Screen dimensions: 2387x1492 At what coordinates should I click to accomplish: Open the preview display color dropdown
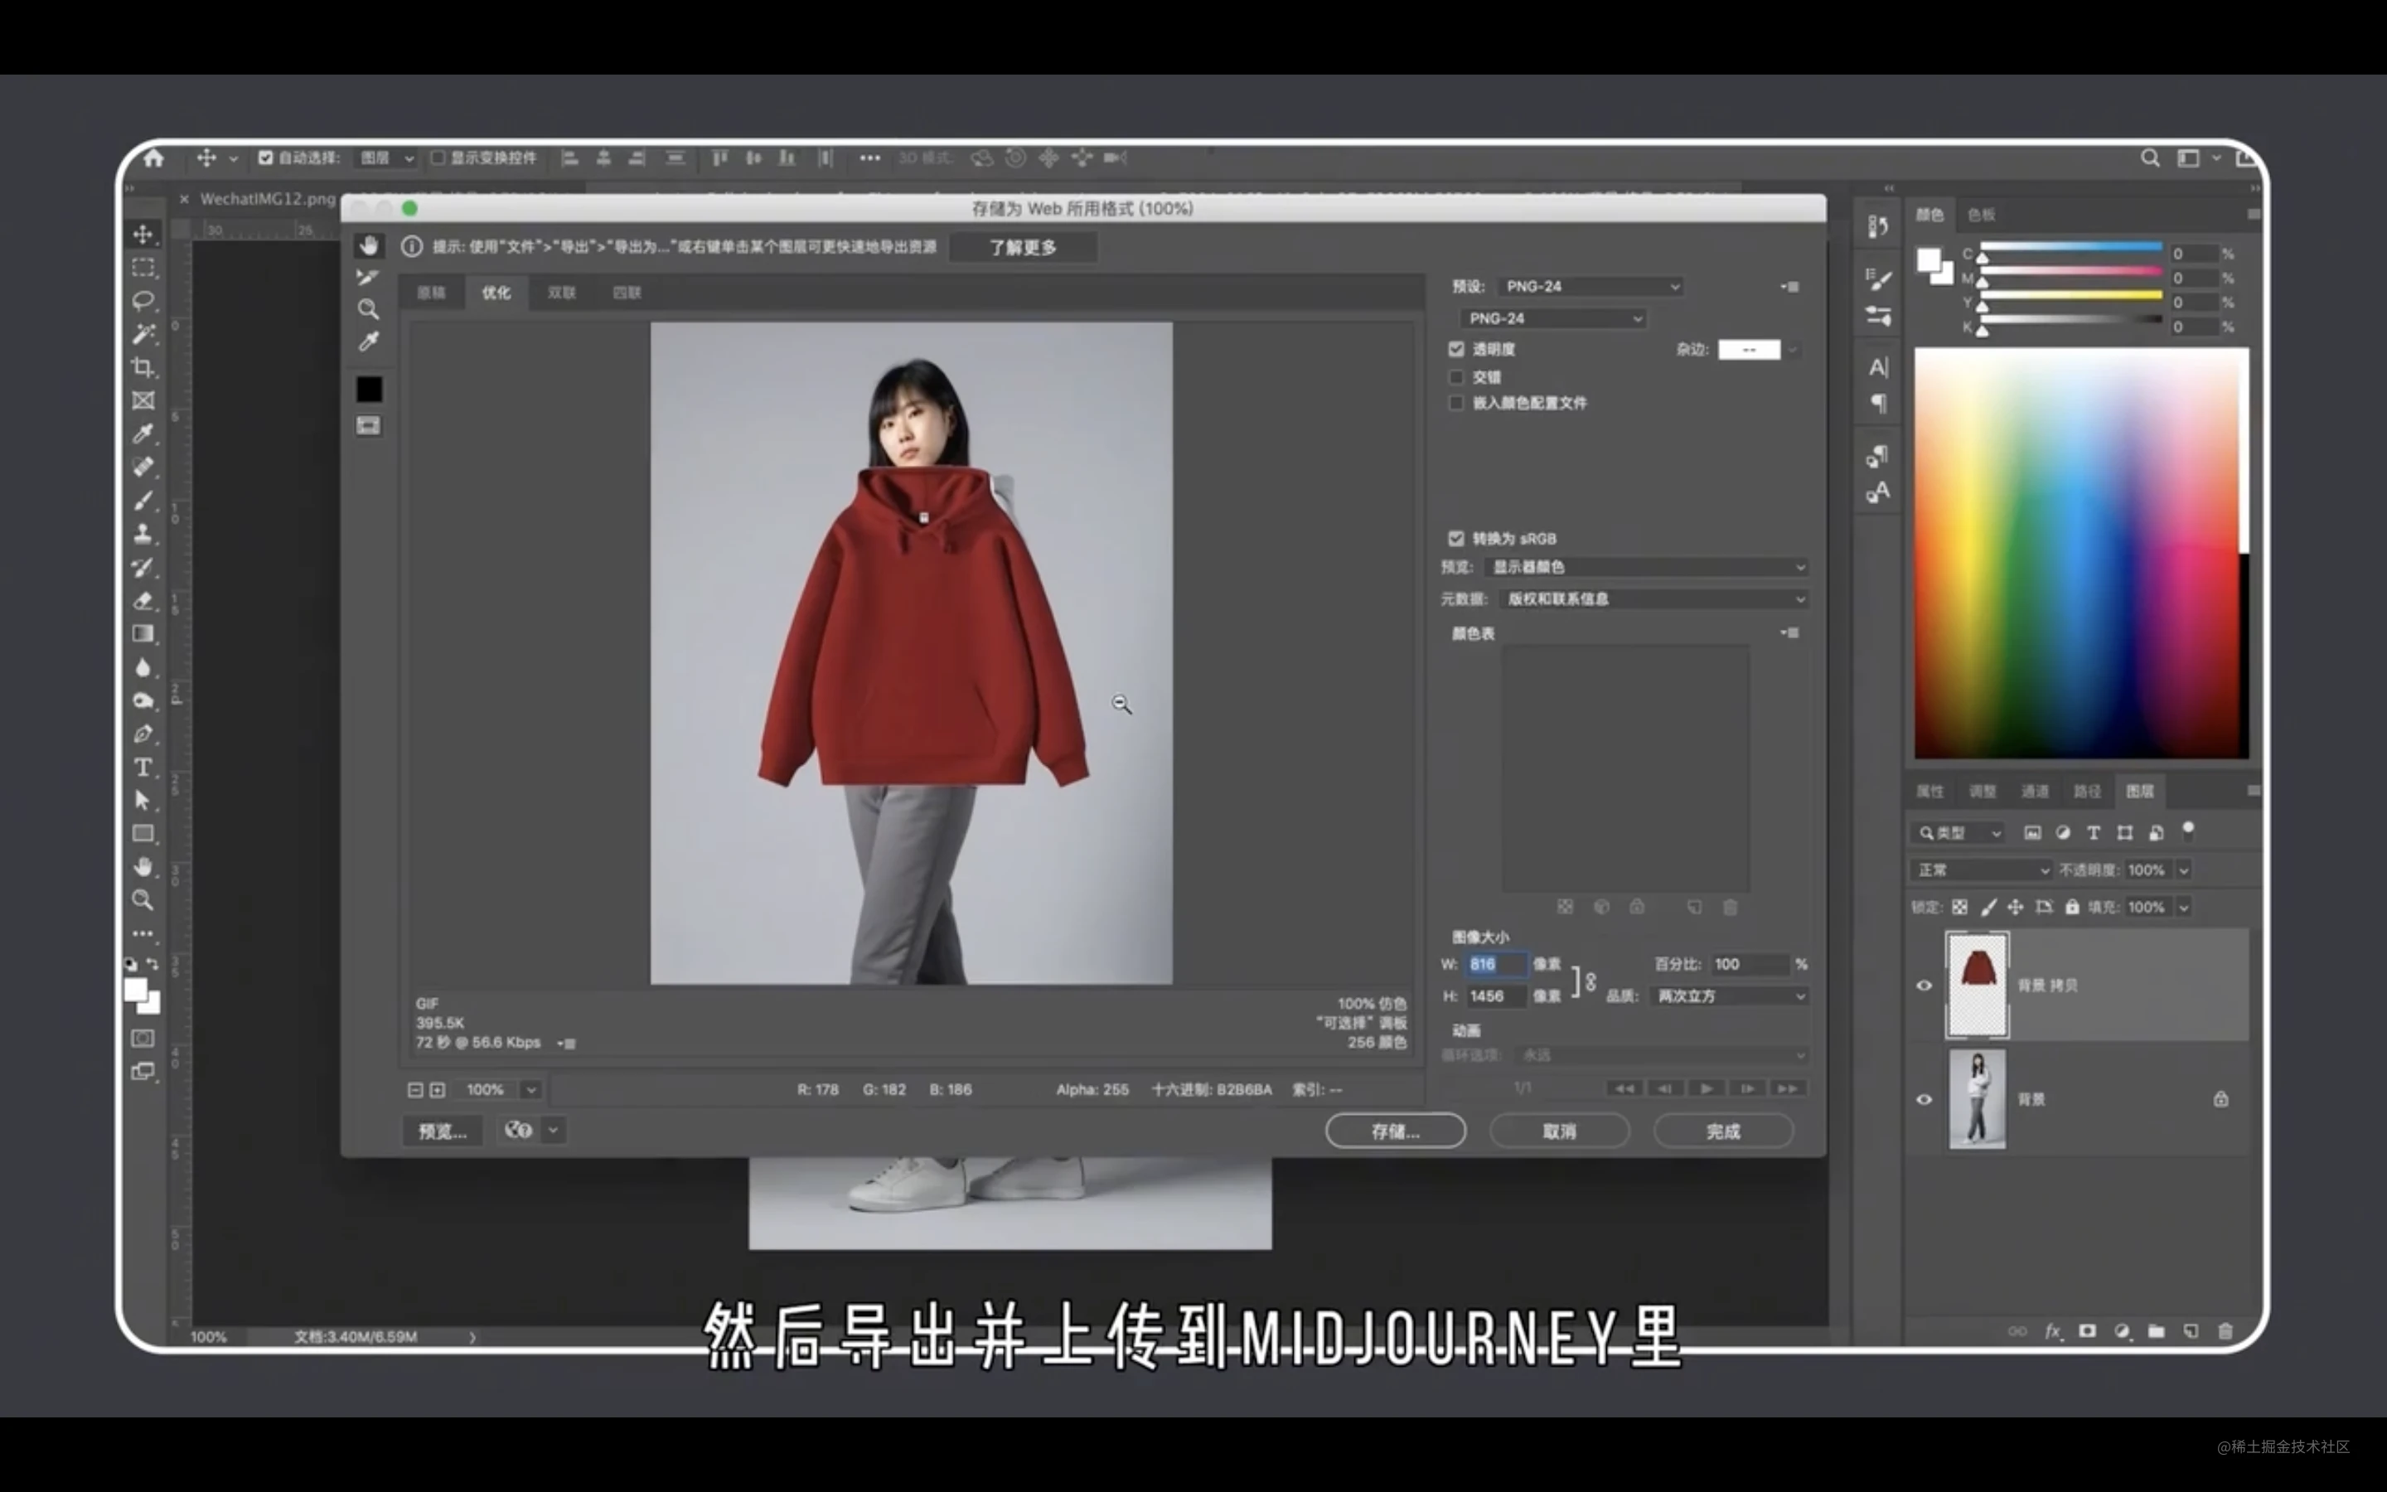coord(1646,568)
